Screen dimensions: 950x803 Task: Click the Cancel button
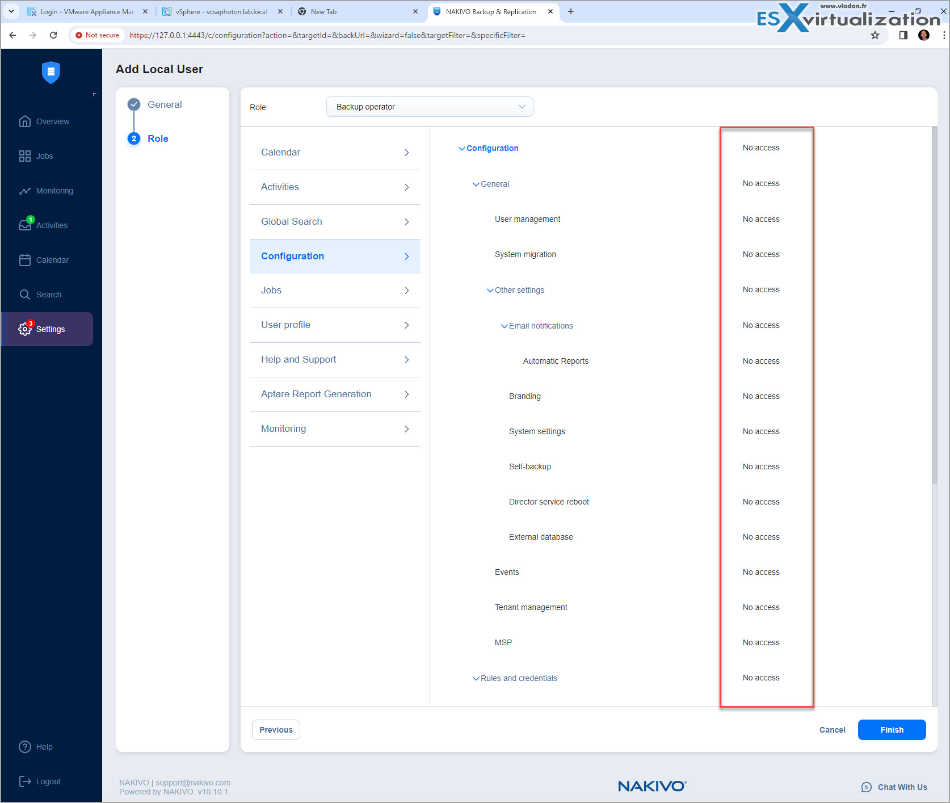[x=832, y=730]
